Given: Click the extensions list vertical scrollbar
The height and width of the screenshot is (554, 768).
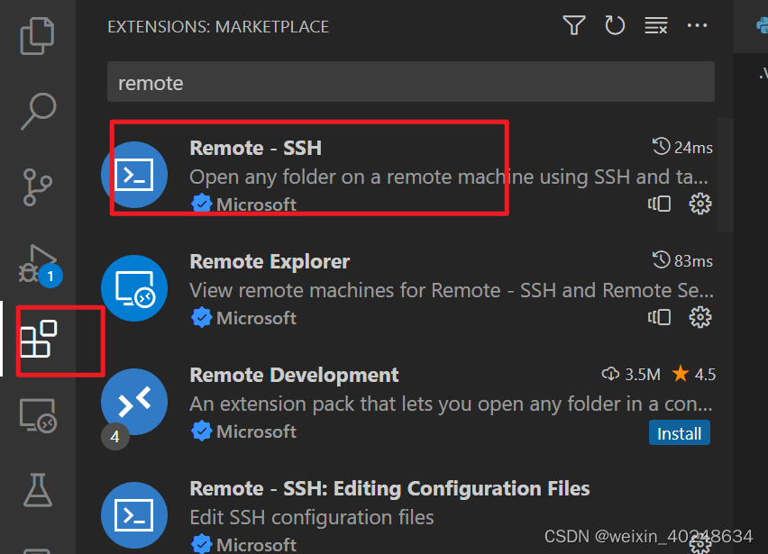Looking at the screenshot, I should point(726,174).
